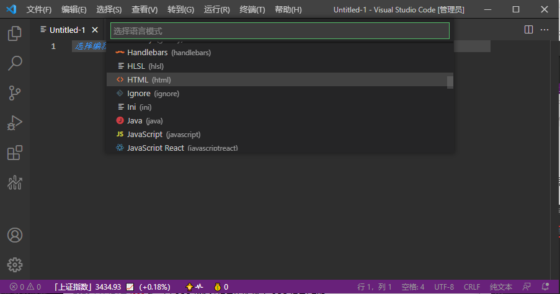Open the Accounts menu in activity bar
The width and height of the screenshot is (560, 294).
coord(15,235)
